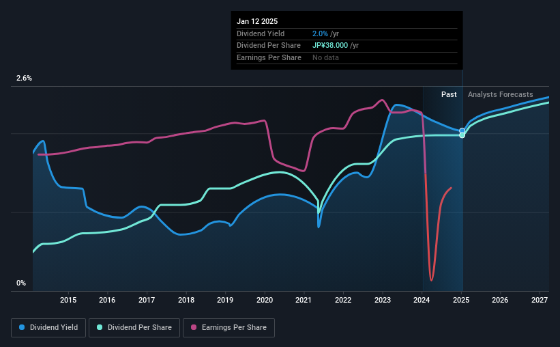Viewport: 560px width, 347px height.
Task: Click the 2019 x-axis label
Action: 225,300
